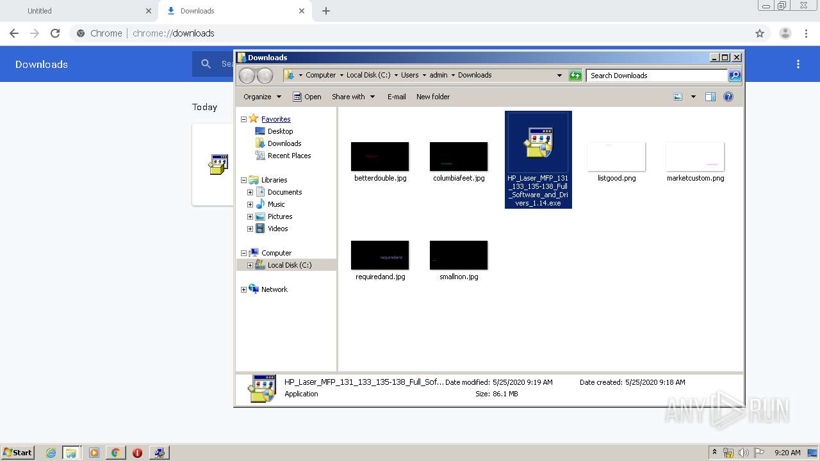The width and height of the screenshot is (820, 461).
Task: Click the volume speaker tray icon
Action: click(744, 453)
